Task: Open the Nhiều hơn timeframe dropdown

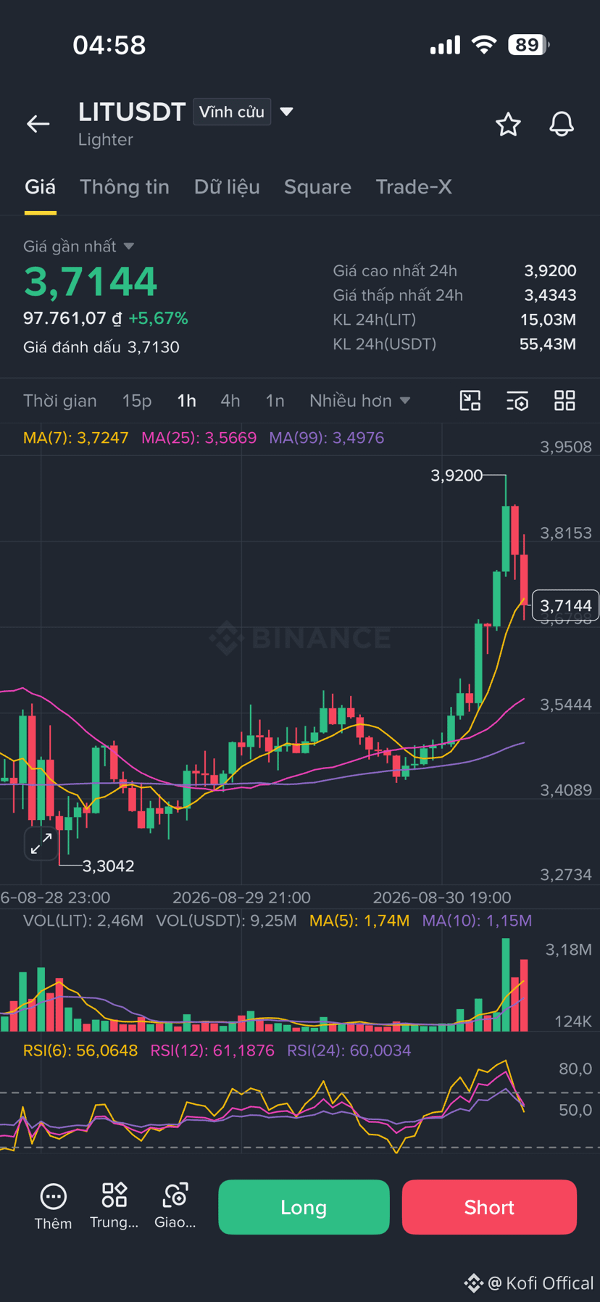Action: pos(359,401)
